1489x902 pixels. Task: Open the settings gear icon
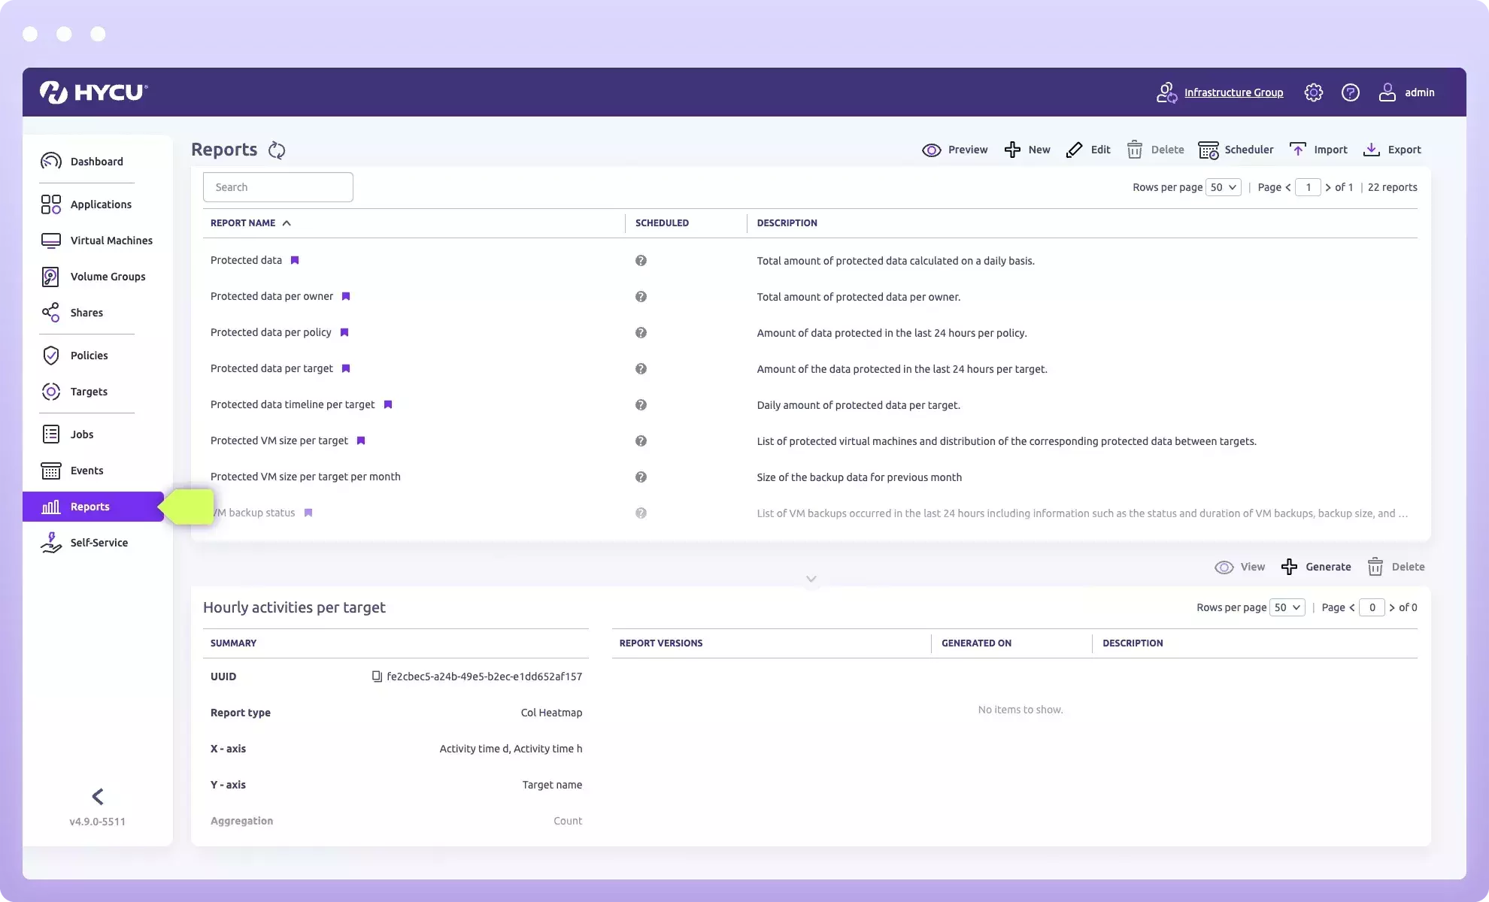click(x=1313, y=92)
